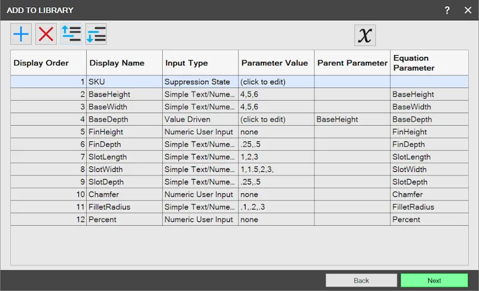The image size is (479, 291).
Task: Click the Display Name column header
Action: (125, 63)
